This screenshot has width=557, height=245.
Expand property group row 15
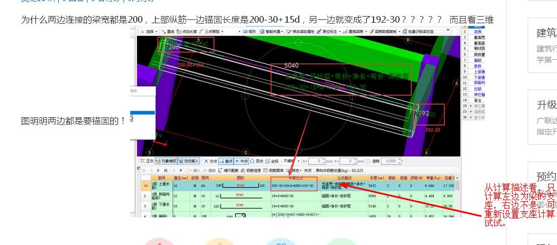click(471, 106)
